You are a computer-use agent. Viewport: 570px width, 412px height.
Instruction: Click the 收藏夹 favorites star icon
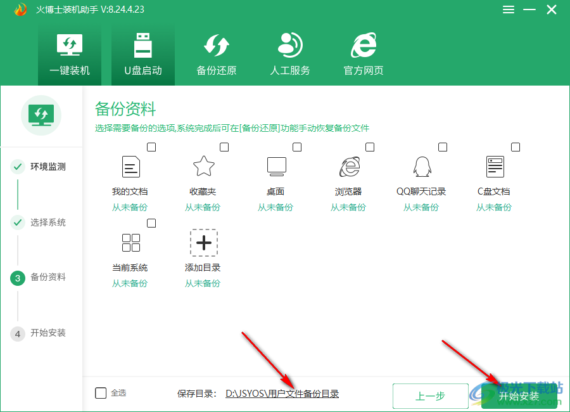[x=203, y=167]
